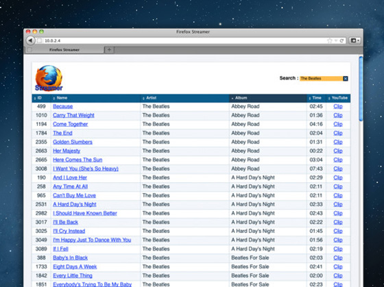This screenshot has height=287, width=384.
Task: Click the page favicon in address bar
Action: pos(39,40)
